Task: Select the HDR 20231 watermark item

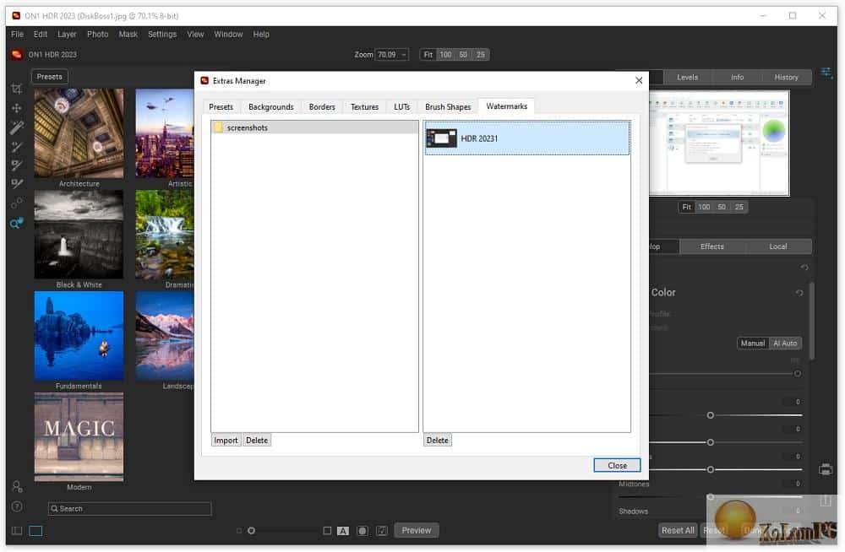Action: click(527, 138)
